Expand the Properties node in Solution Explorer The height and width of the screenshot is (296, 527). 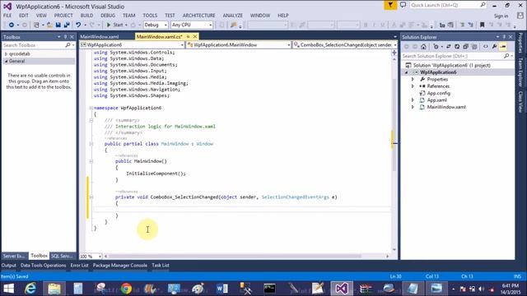[x=413, y=80]
